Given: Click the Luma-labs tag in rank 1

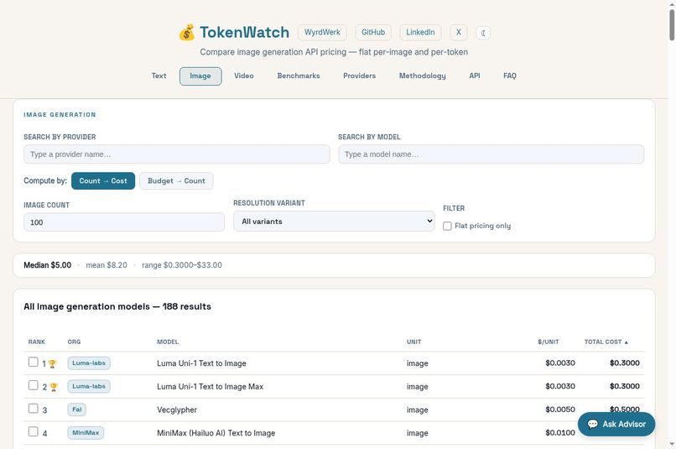Looking at the screenshot, I should [89, 363].
